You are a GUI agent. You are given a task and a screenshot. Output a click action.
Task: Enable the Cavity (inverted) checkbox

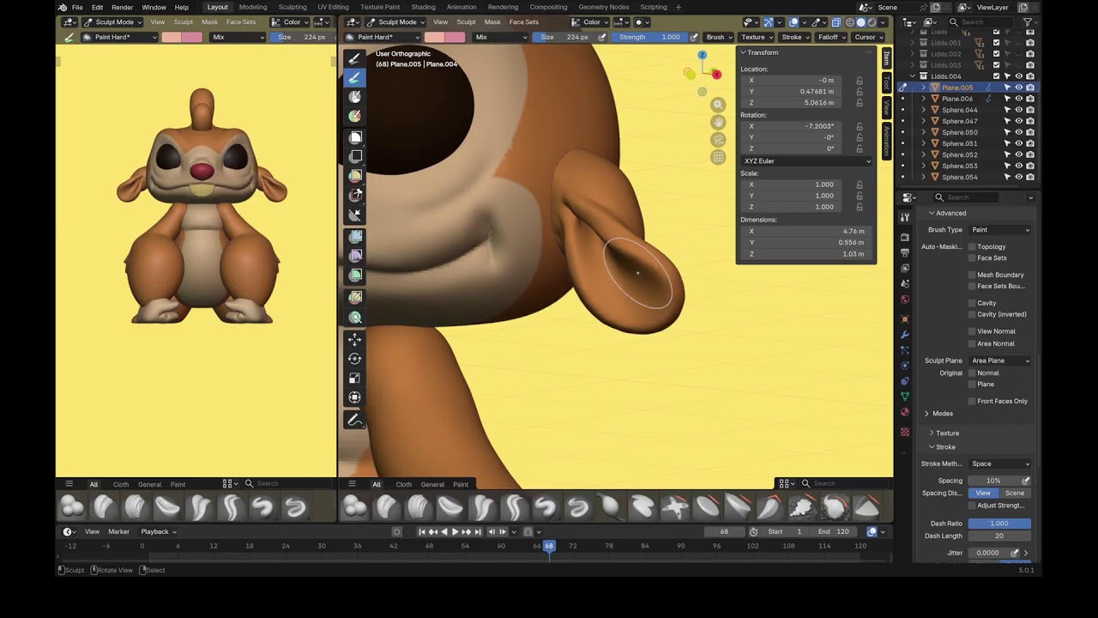pyautogui.click(x=972, y=314)
